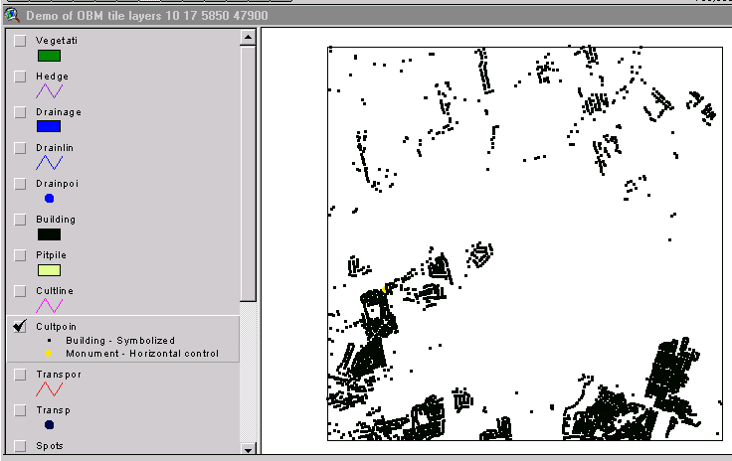Enable the Vegetati layer checkbox
The width and height of the screenshot is (732, 461).
point(20,41)
